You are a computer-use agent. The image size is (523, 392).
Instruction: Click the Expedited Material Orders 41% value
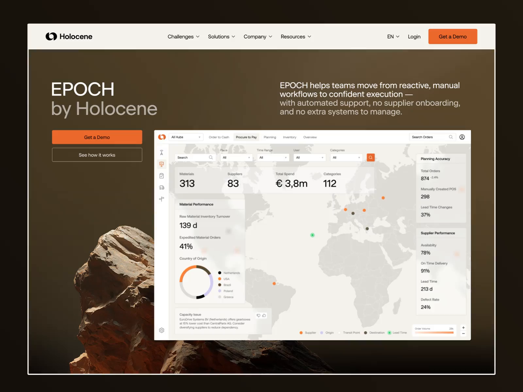click(186, 246)
